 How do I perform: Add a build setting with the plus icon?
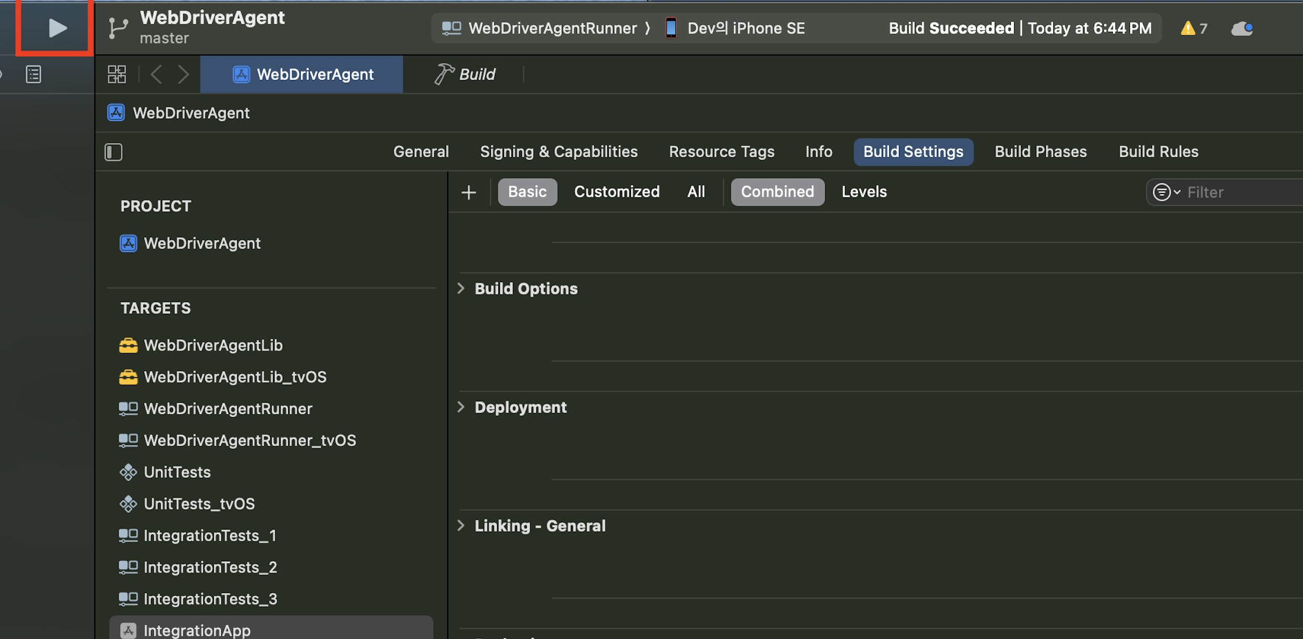[468, 192]
